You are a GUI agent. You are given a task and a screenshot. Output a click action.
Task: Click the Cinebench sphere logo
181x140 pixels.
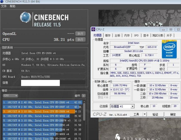(26, 17)
